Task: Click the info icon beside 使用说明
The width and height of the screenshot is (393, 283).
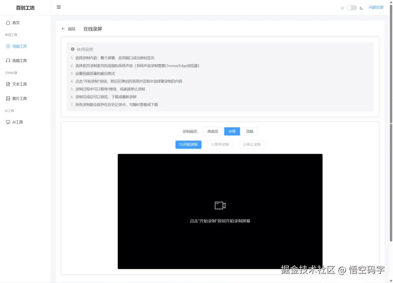Action: tap(72, 49)
